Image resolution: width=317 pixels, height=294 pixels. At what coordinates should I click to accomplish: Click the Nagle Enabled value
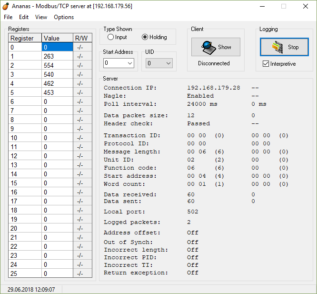[x=200, y=96]
